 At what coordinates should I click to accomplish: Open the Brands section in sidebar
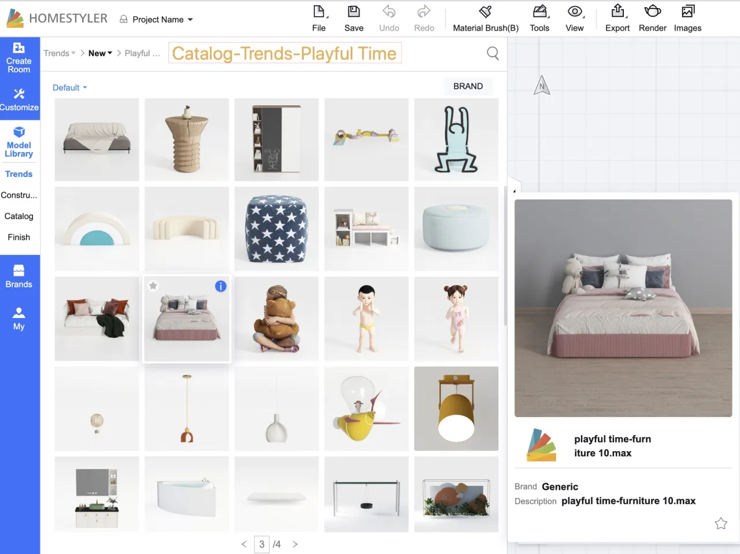[x=19, y=276]
